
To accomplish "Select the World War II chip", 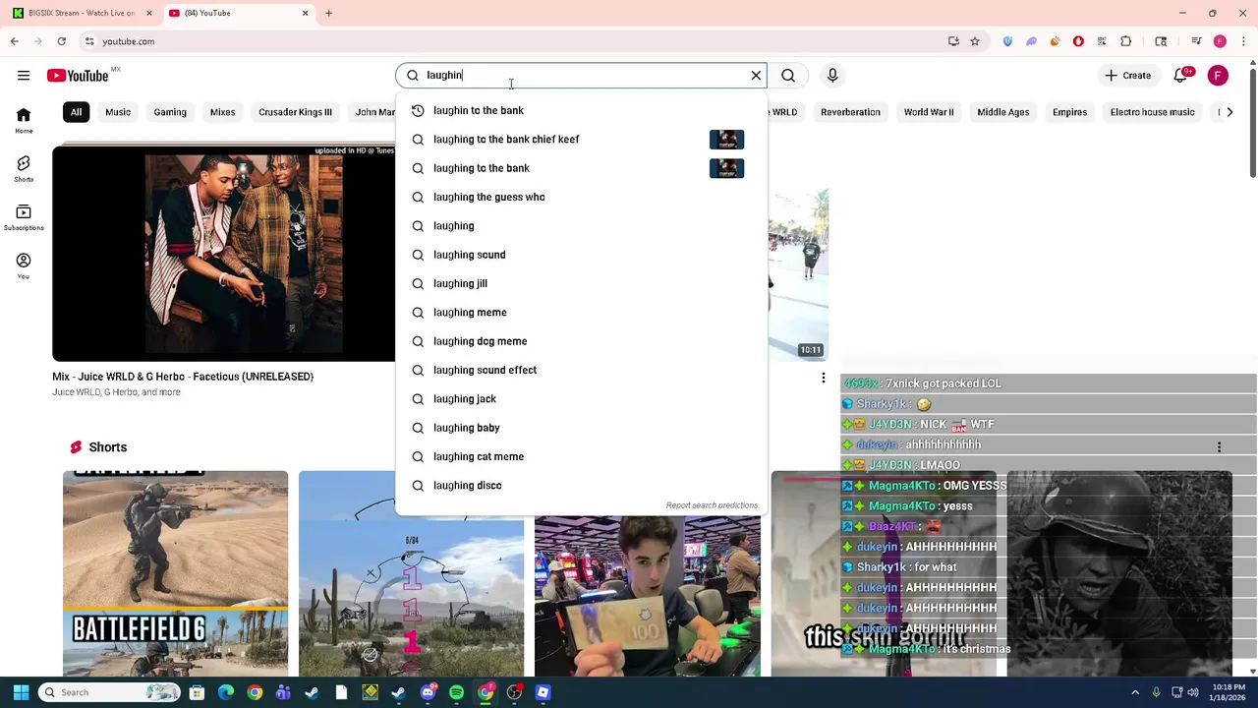I will point(929,112).
